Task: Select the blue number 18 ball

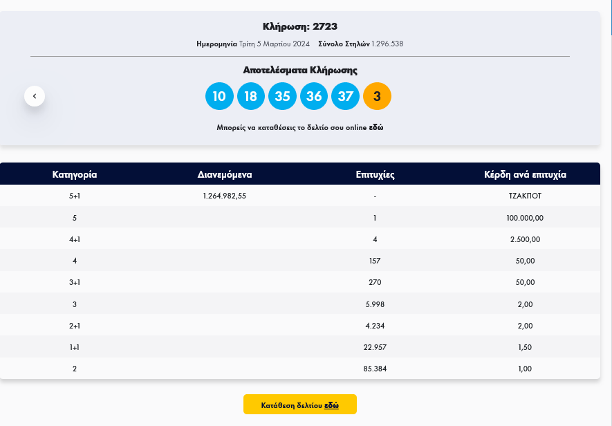Action: [x=251, y=96]
